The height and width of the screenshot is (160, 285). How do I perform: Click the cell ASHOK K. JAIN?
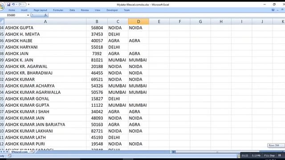point(45,60)
